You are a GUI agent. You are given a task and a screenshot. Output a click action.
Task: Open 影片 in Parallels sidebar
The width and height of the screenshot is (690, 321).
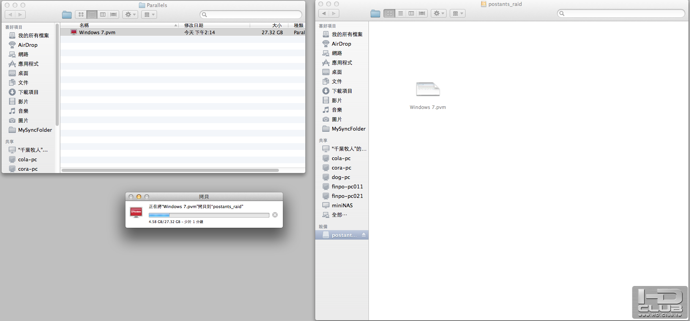click(19, 101)
